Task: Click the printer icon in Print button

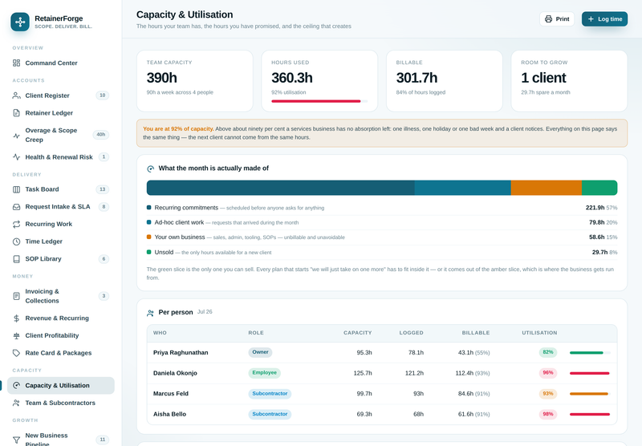Action: (549, 19)
